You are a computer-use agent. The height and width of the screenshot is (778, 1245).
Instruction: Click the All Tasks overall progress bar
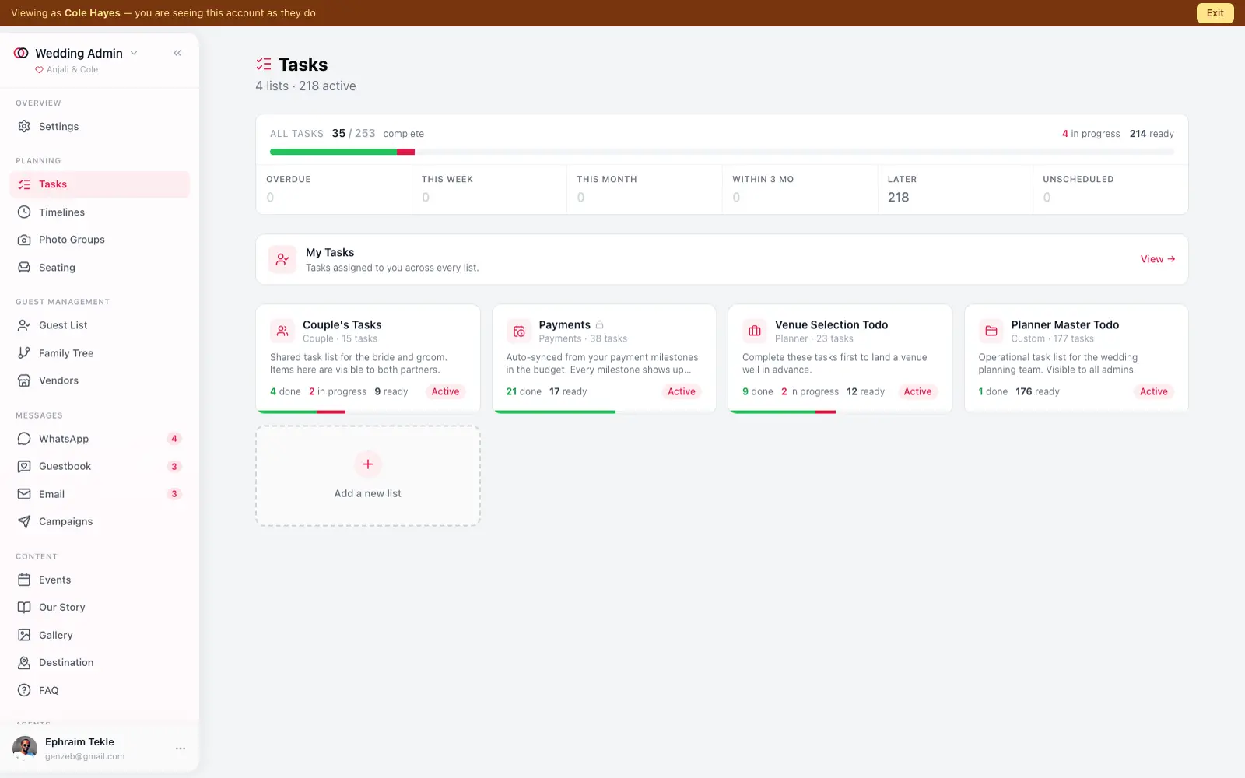pos(722,152)
